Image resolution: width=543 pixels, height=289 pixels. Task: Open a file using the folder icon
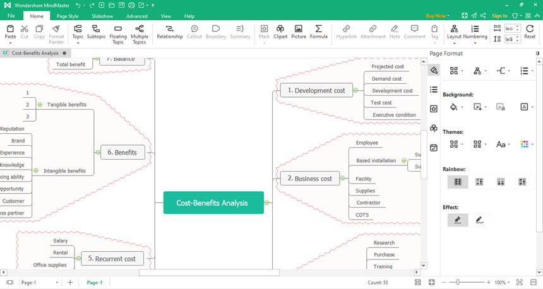point(112,5)
